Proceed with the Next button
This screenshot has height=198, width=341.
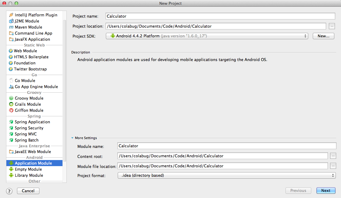pyautogui.click(x=326, y=191)
